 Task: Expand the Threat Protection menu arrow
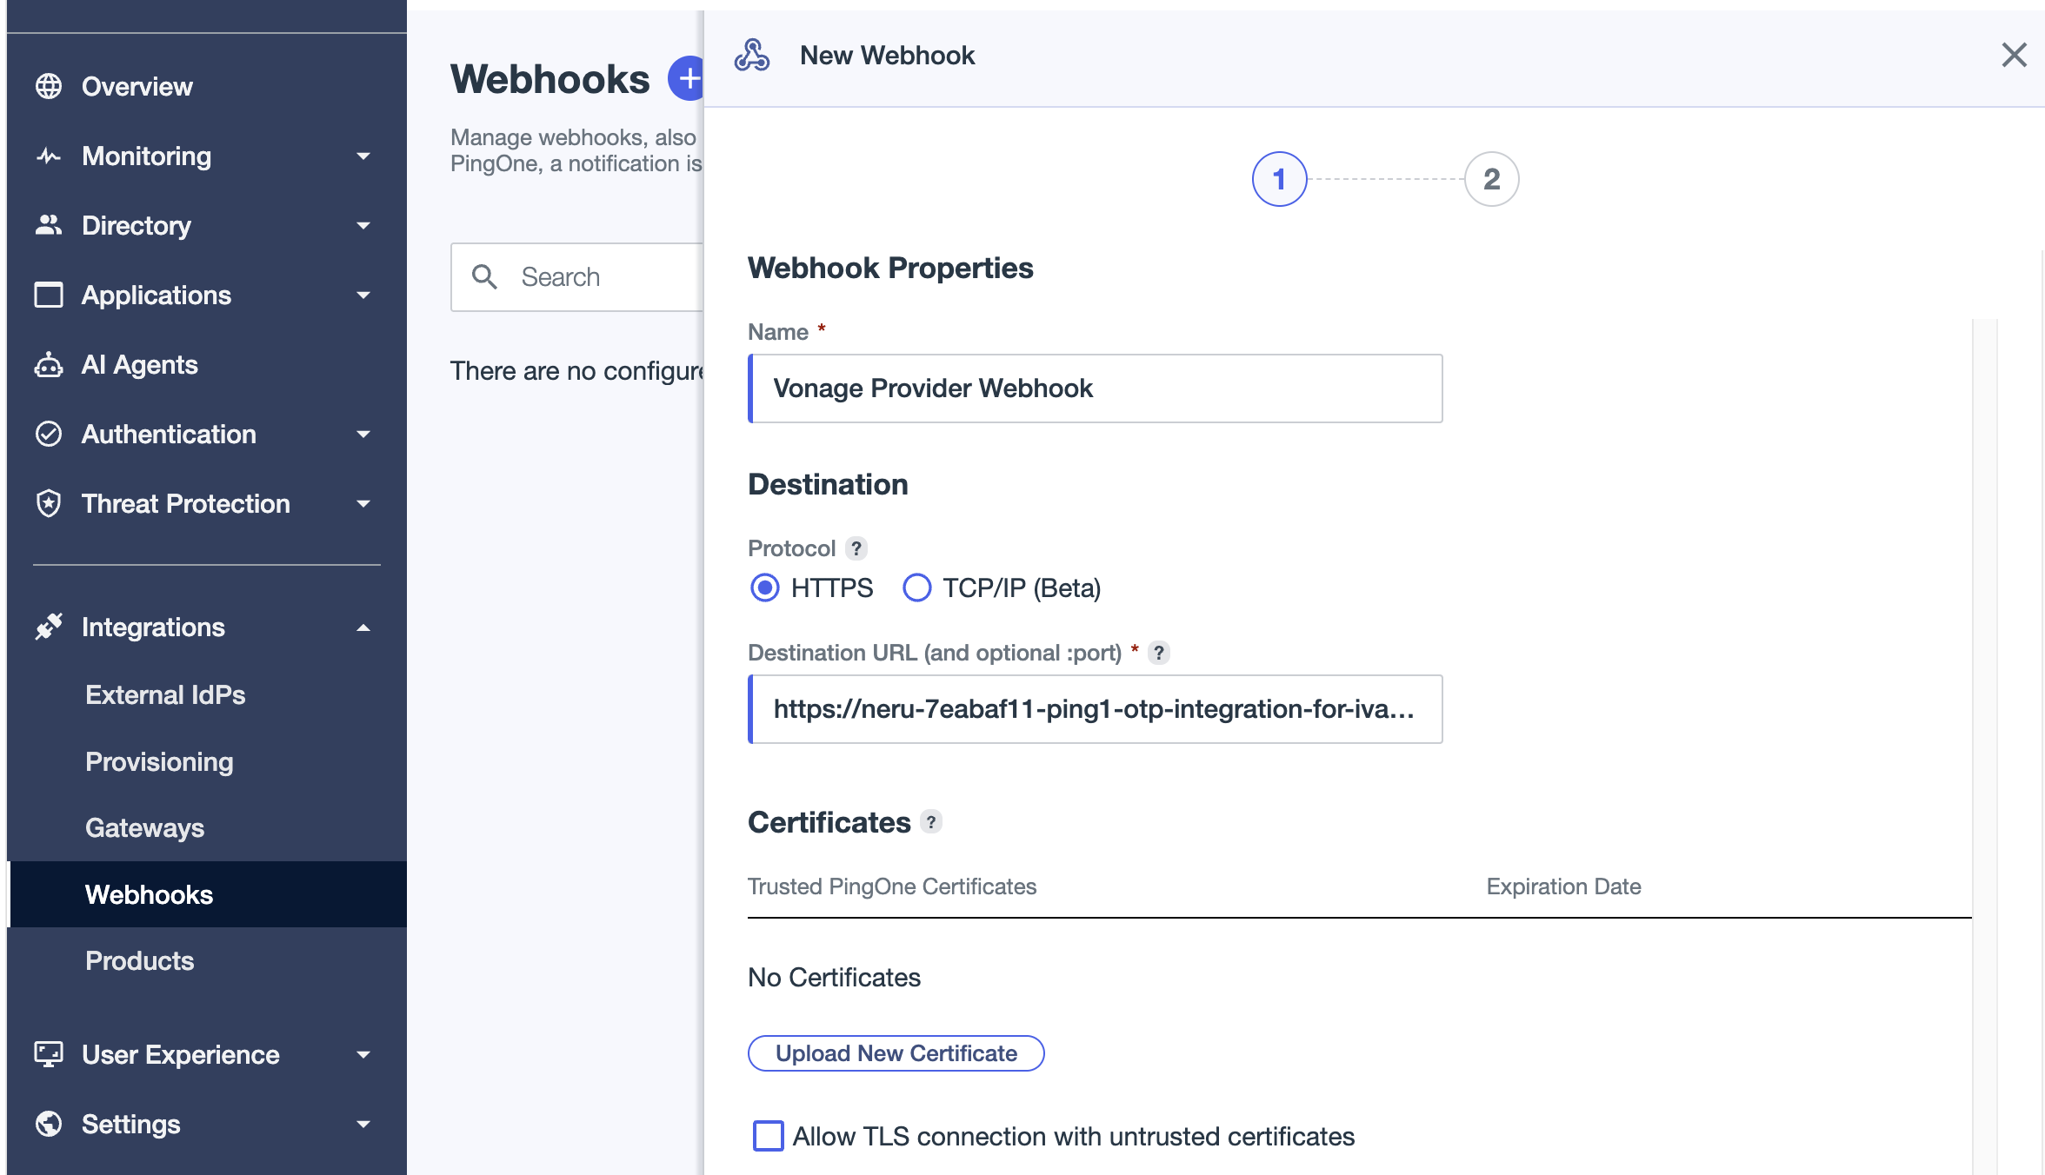(363, 504)
